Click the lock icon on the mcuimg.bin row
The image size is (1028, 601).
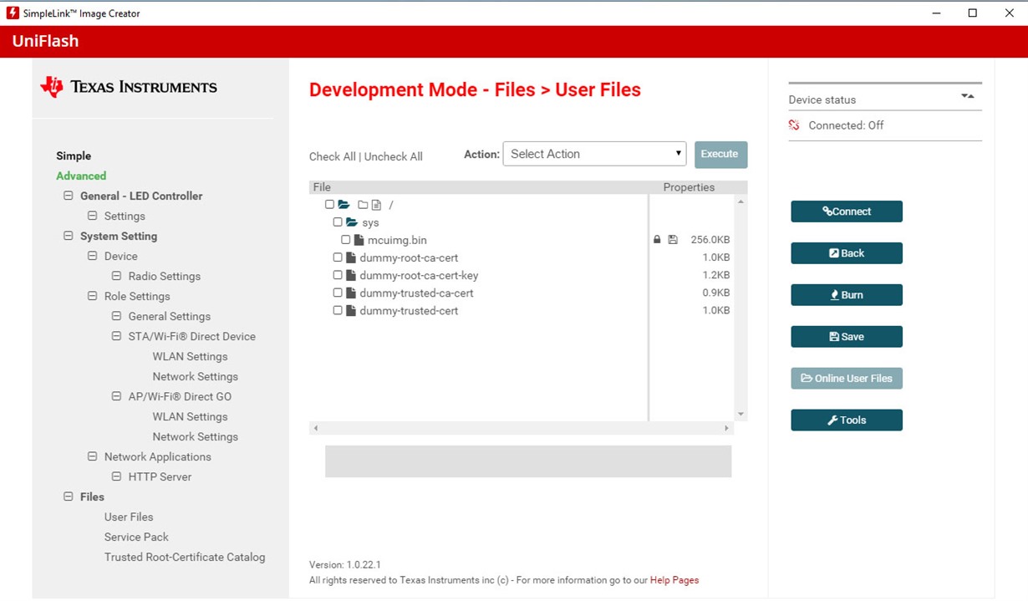tap(657, 240)
